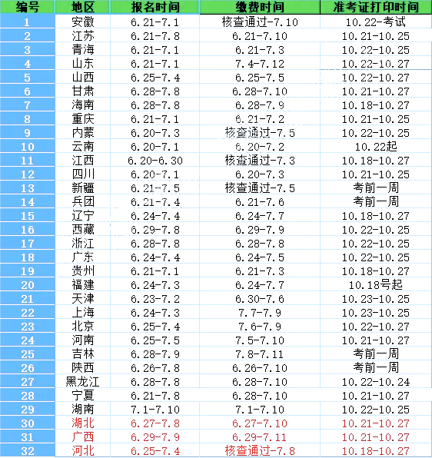Click the 上海 payment time 7.7-7.9
The width and height of the screenshot is (432, 458).
pos(260,313)
